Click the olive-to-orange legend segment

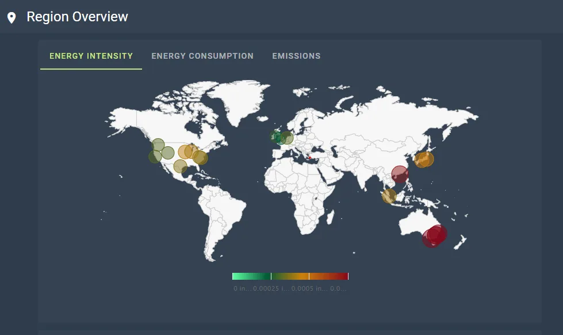(x=290, y=276)
